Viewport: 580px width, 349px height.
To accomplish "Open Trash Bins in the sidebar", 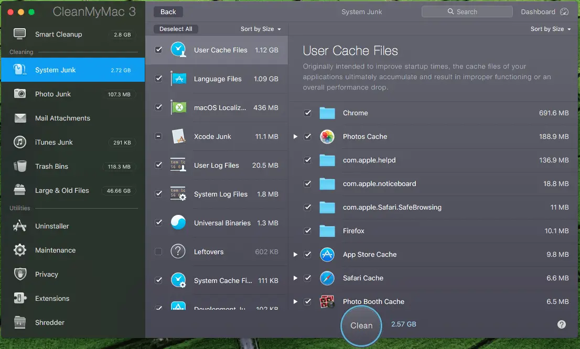I will tap(73, 166).
